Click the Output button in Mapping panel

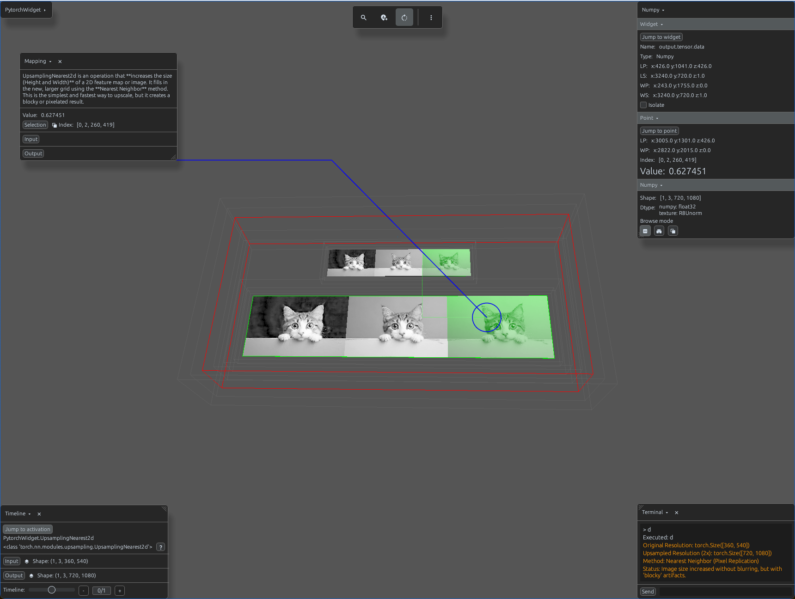[33, 153]
